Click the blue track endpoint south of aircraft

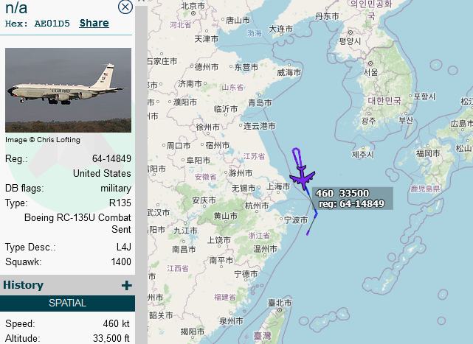[x=308, y=233]
